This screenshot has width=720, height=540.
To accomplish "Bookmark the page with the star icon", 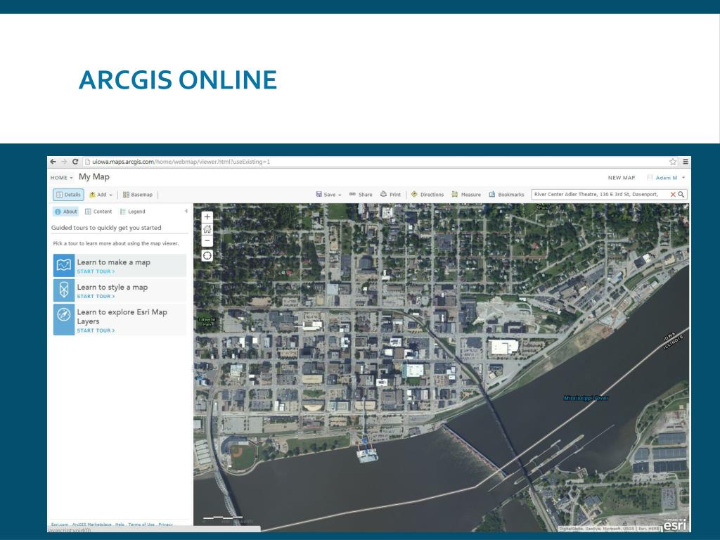I will coord(673,162).
